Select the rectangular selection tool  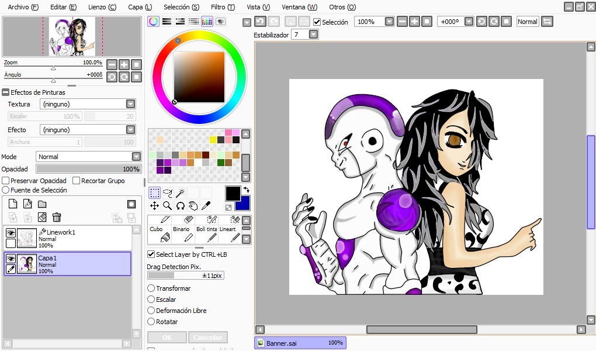(x=154, y=193)
